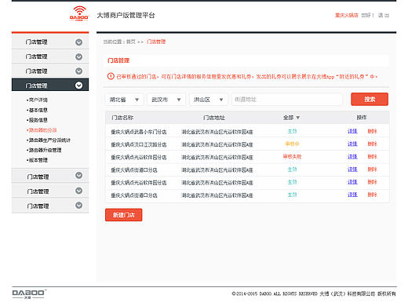Click 删除 in the 审核失败 row
Viewport: 408px width, 306px height.
coord(372,157)
